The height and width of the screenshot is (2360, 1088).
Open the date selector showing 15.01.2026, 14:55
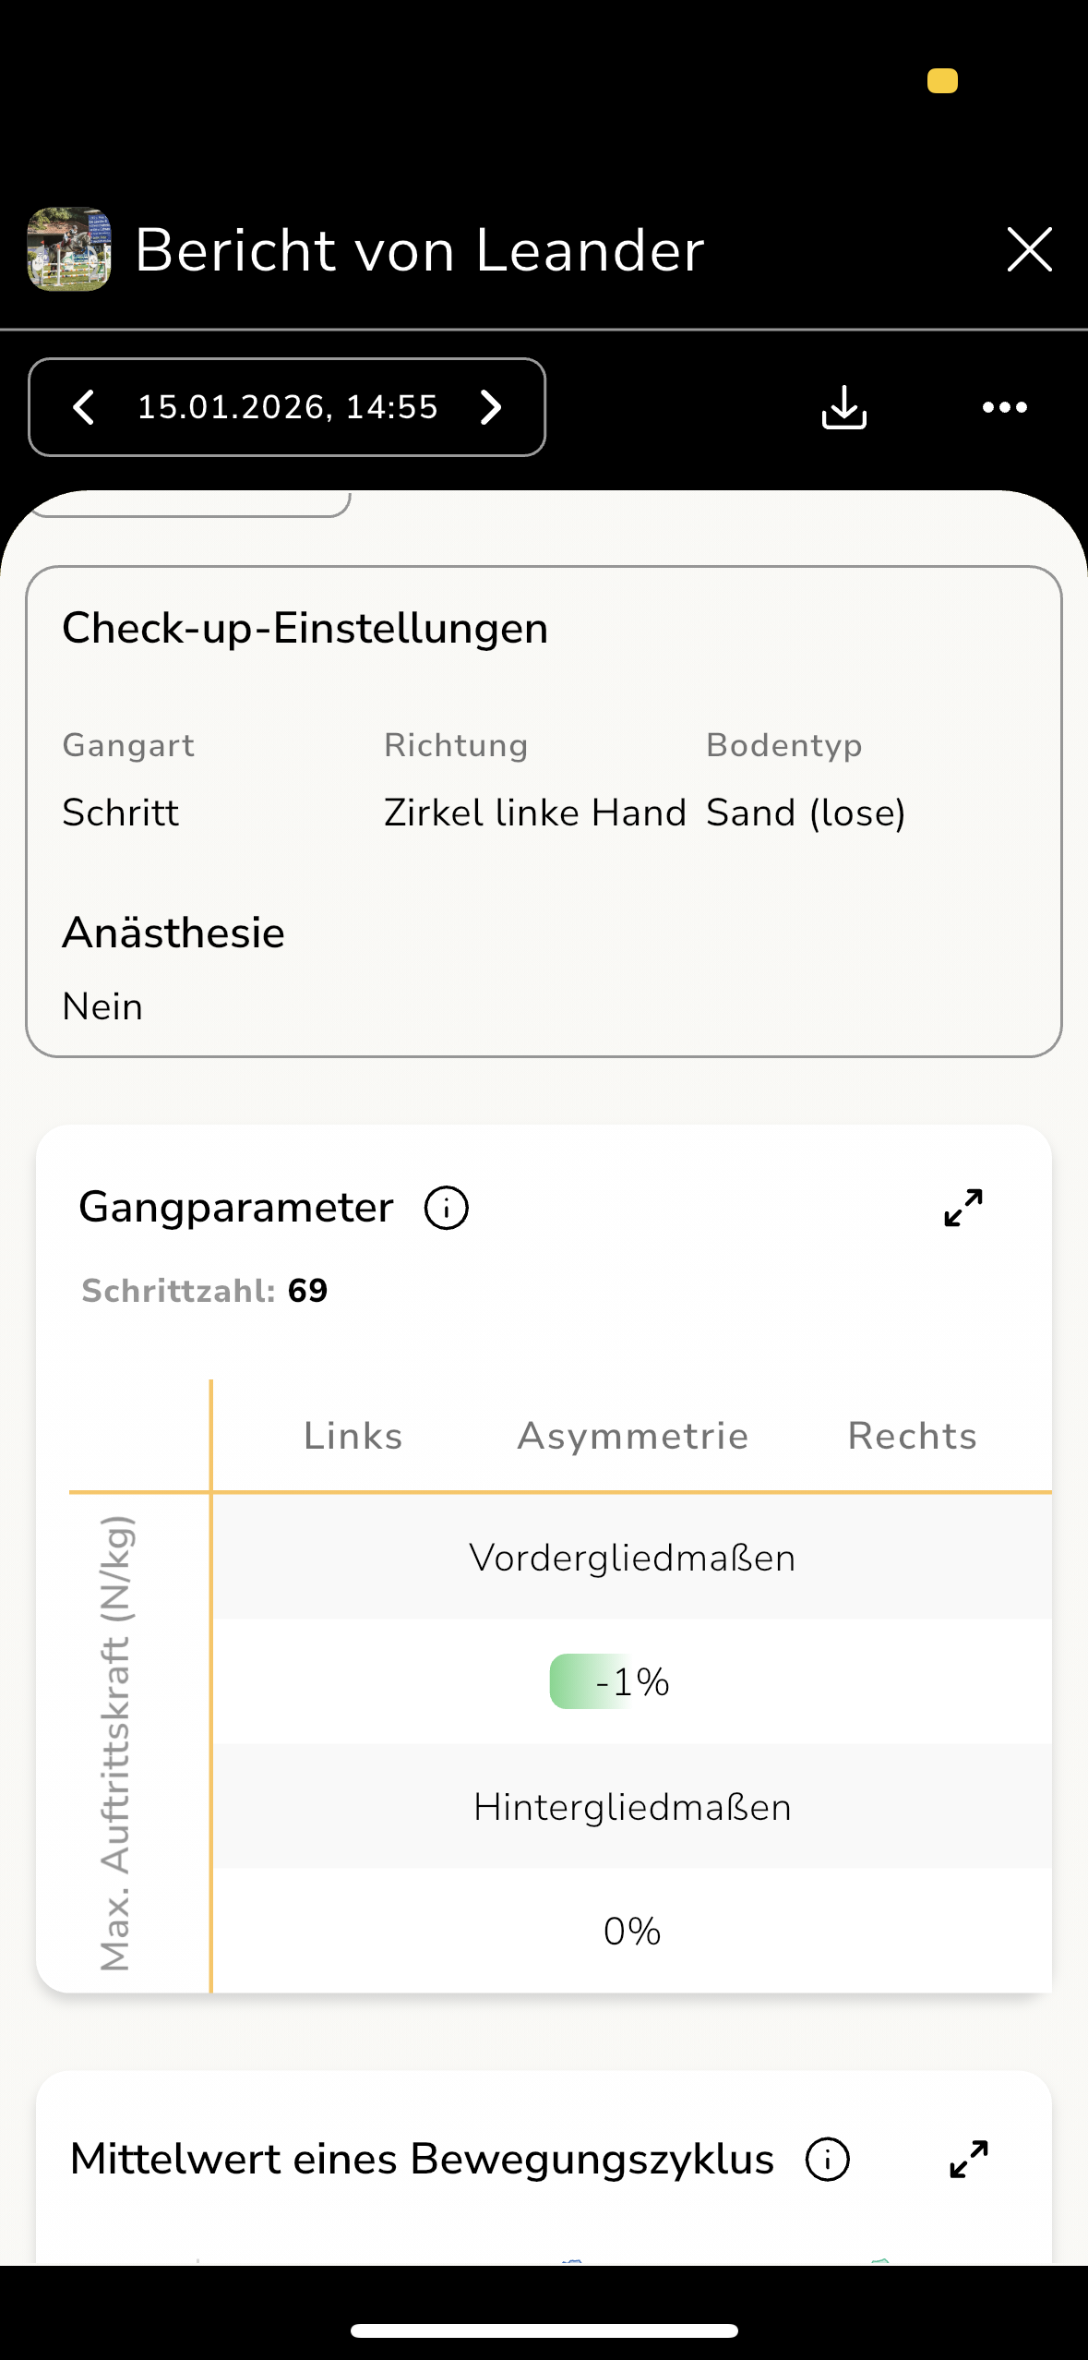click(287, 407)
